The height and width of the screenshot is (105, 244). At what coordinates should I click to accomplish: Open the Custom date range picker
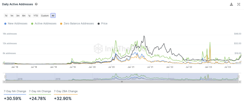click(x=45, y=16)
